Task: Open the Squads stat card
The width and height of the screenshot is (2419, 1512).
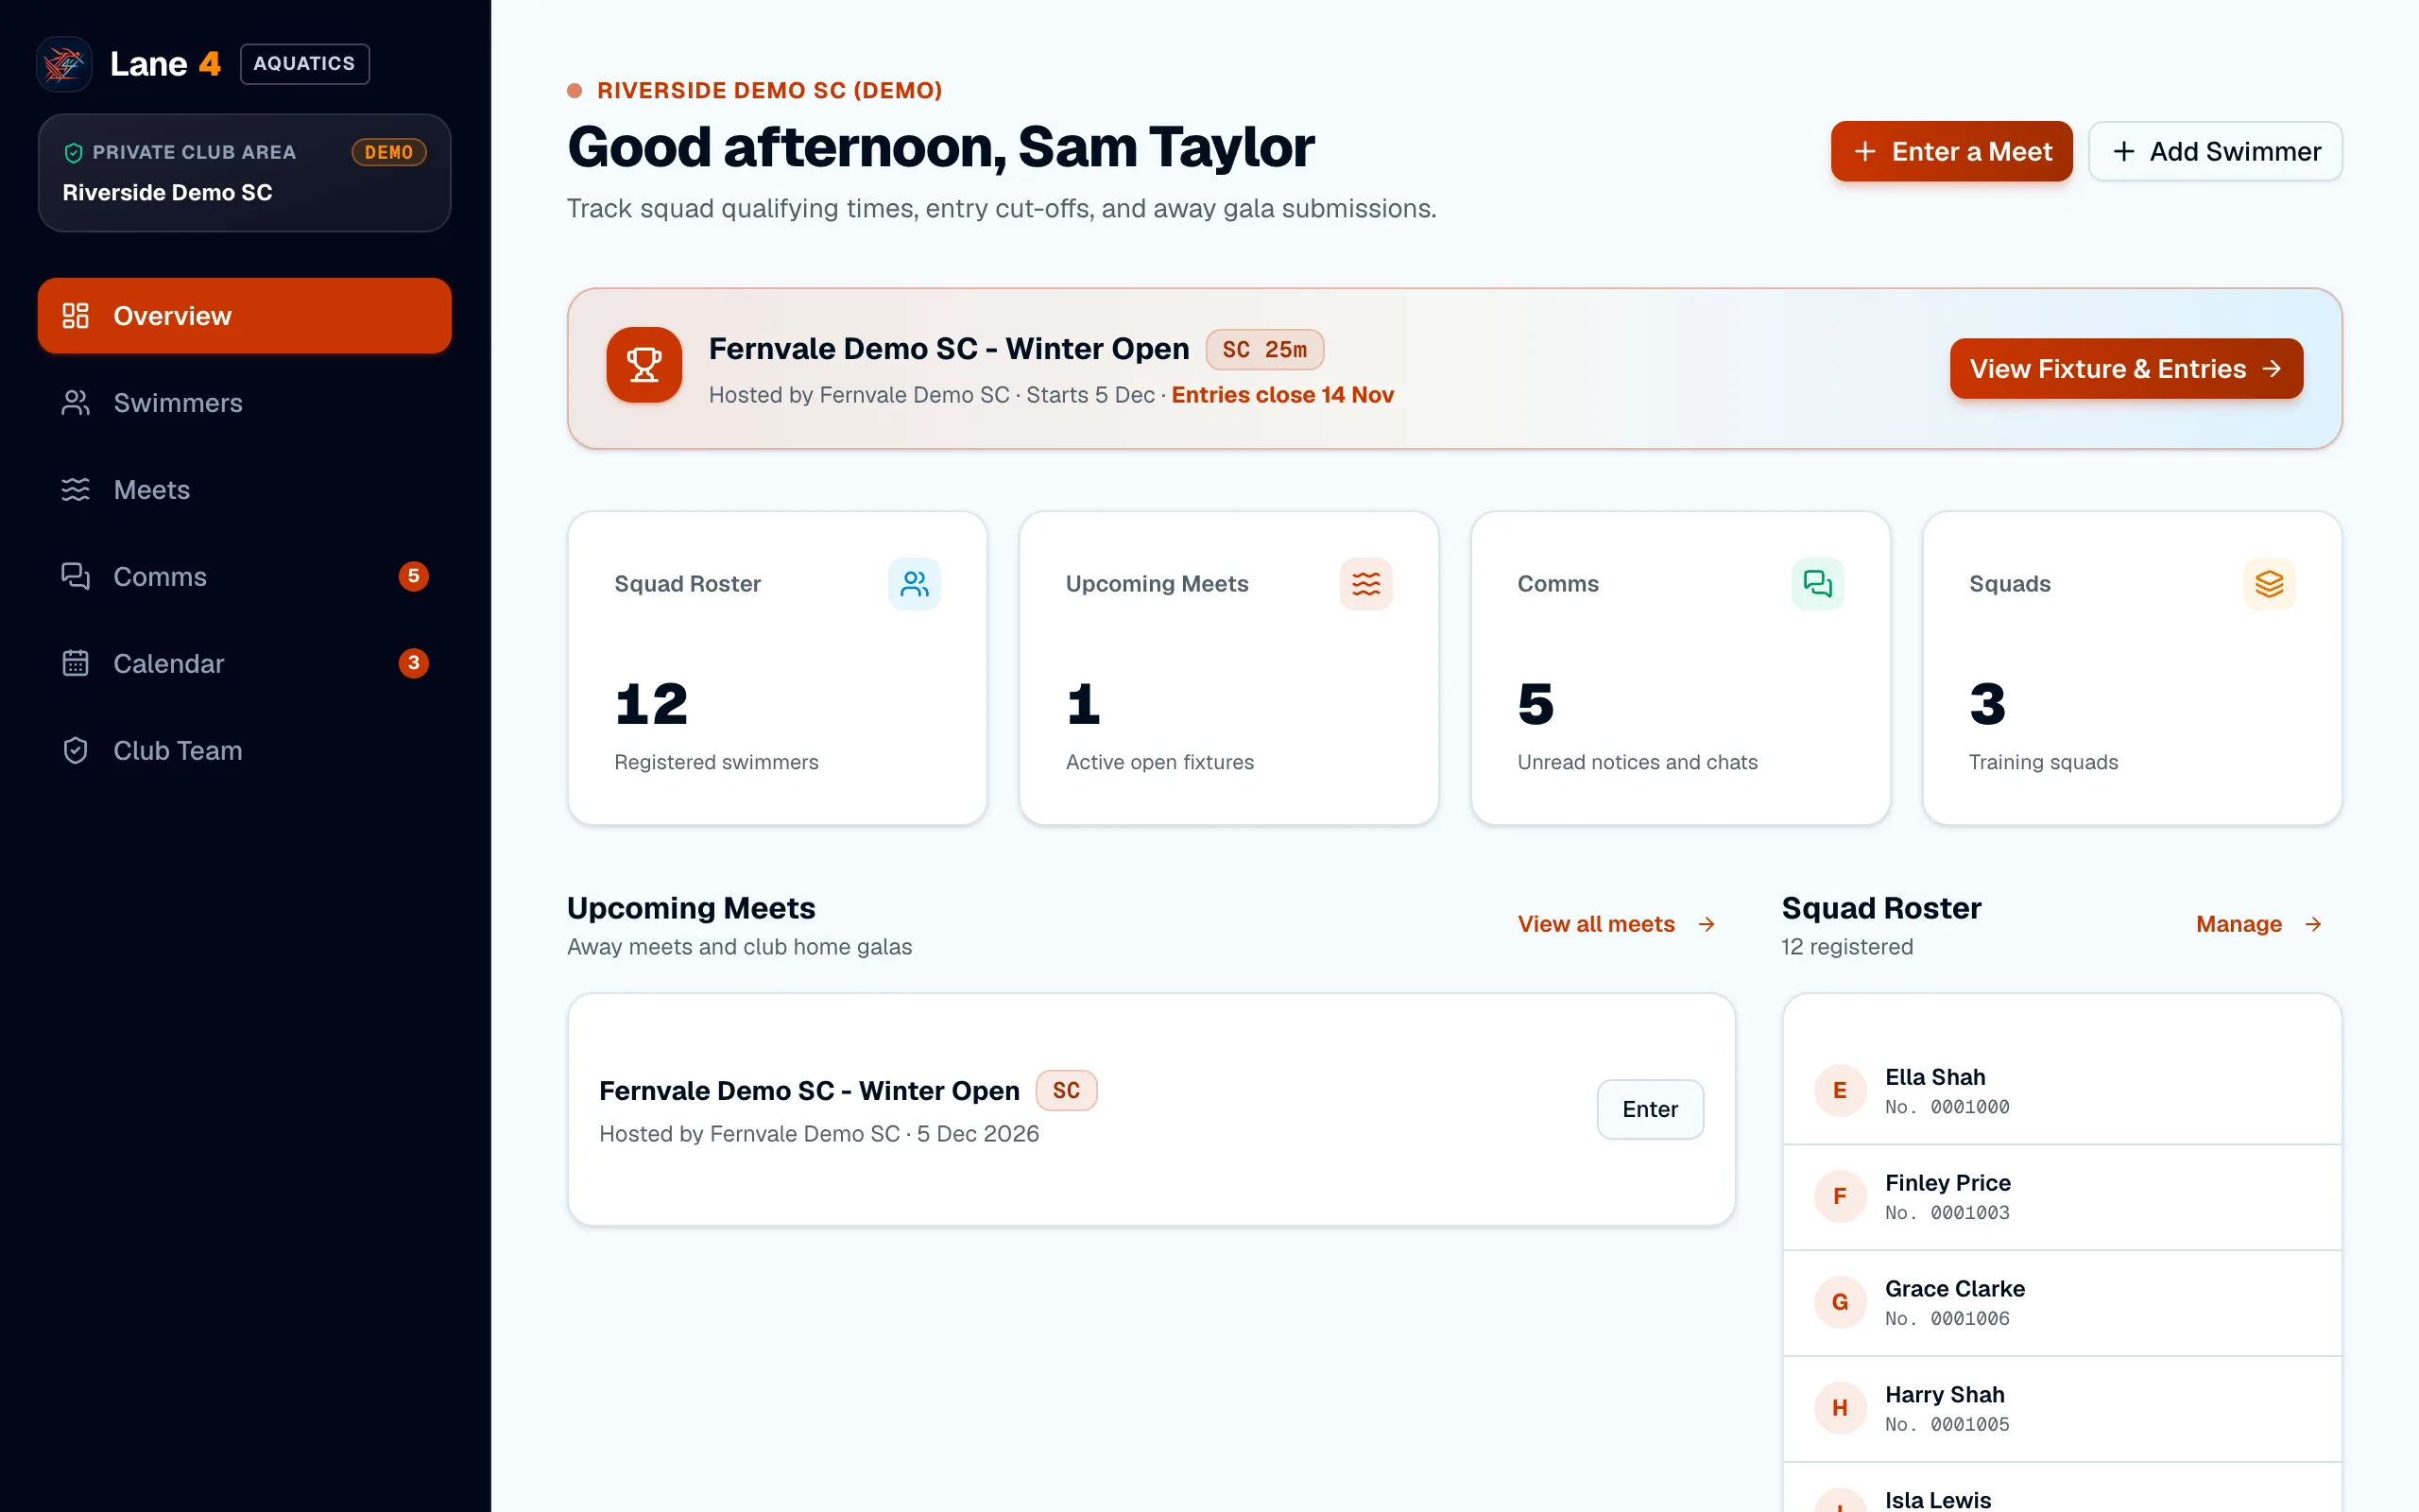Action: click(x=2132, y=669)
